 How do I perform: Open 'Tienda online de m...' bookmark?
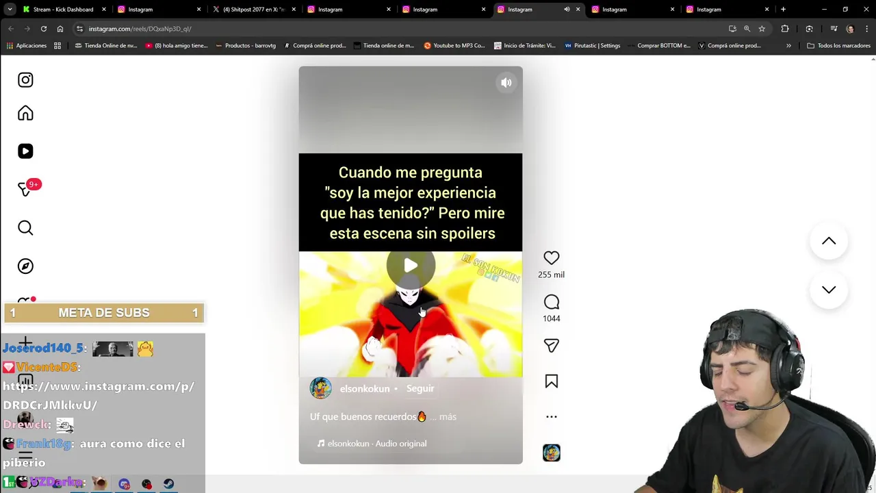tap(384, 46)
